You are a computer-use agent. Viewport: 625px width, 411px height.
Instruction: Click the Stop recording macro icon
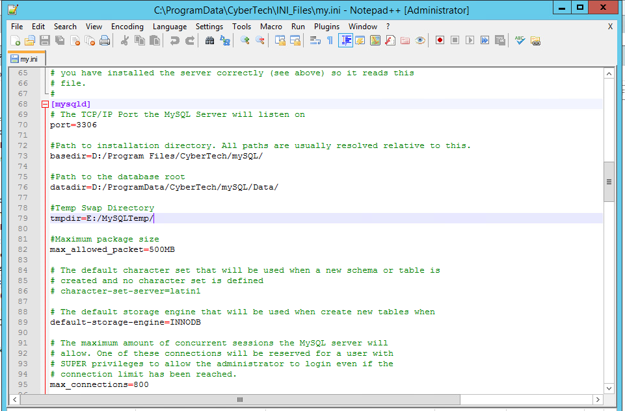coord(455,40)
